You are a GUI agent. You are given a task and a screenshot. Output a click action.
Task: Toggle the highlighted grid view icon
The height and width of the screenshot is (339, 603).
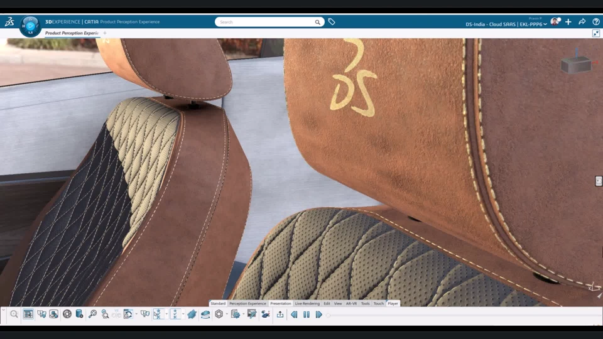pyautogui.click(x=28, y=315)
